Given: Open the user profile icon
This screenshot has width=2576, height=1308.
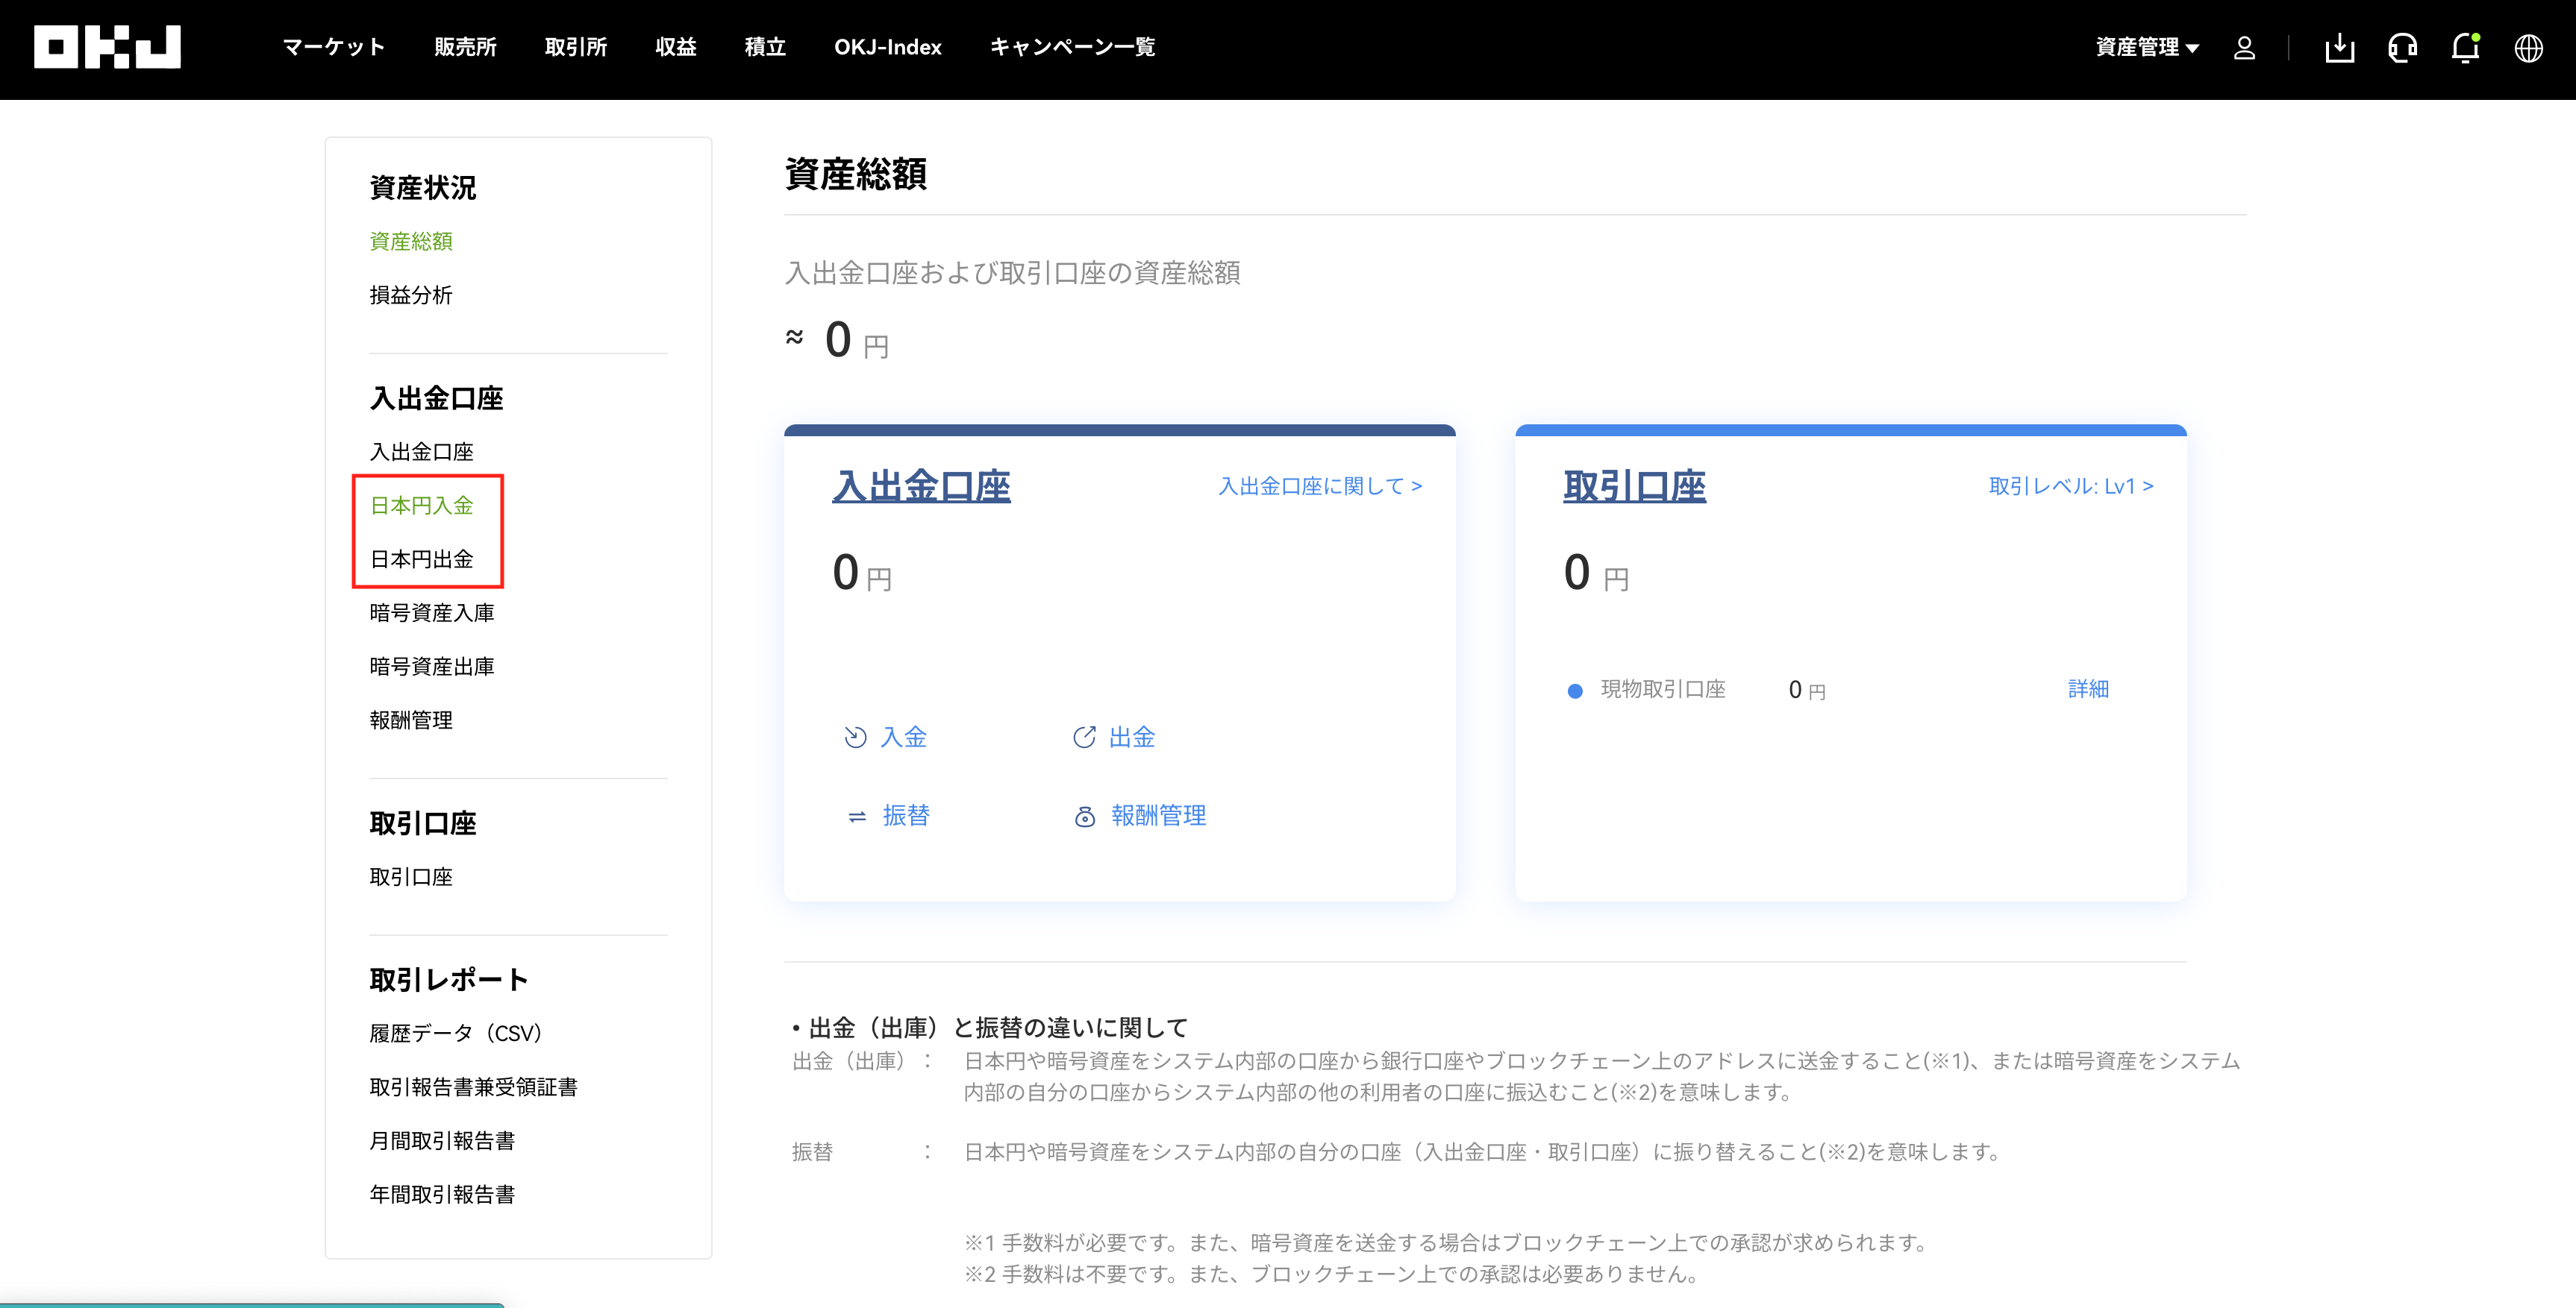Looking at the screenshot, I should click(x=2244, y=48).
